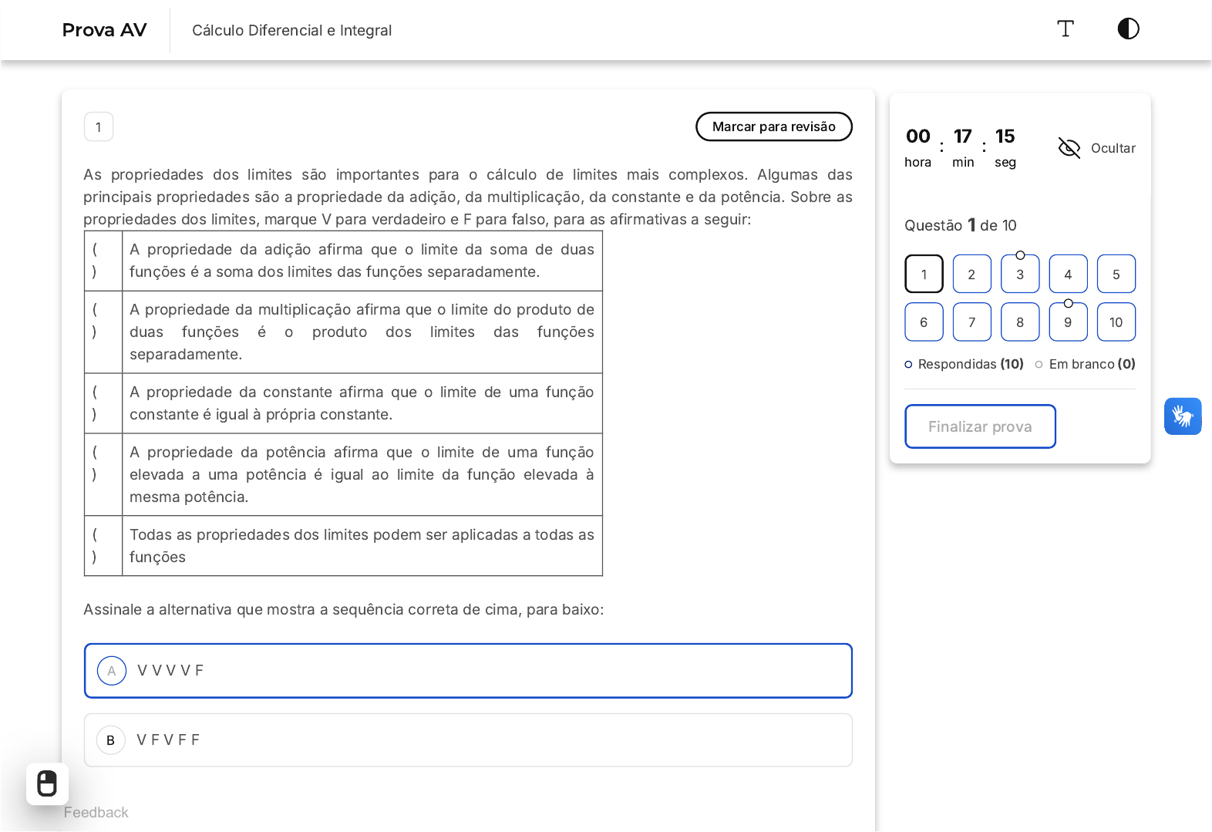Image resolution: width=1212 pixels, height=832 pixels.
Task: Go to question 7
Action: (971, 322)
